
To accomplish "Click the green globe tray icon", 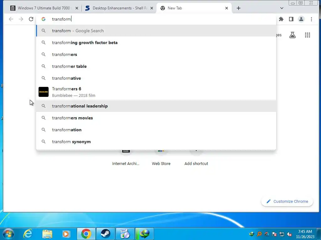I will pyautogui.click(x=252, y=234).
